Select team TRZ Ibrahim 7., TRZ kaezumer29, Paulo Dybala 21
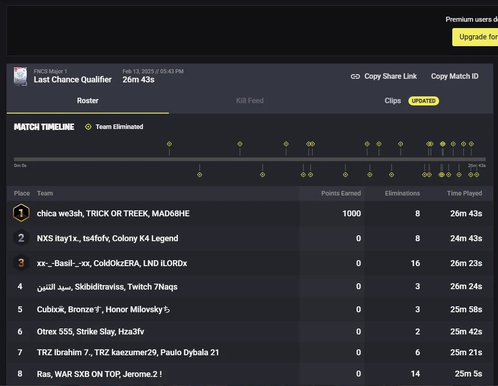Screen dimensions: 498x386 (128, 353)
